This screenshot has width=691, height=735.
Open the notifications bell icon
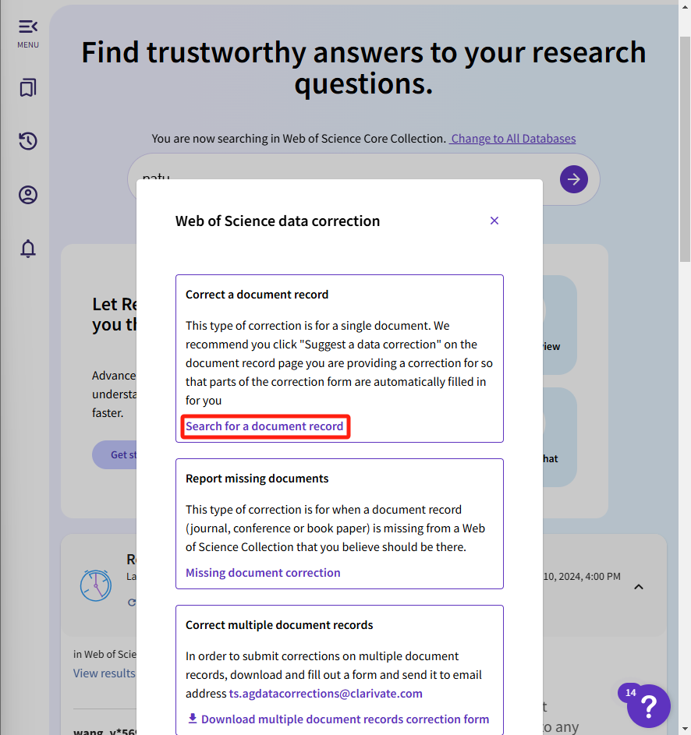click(28, 249)
